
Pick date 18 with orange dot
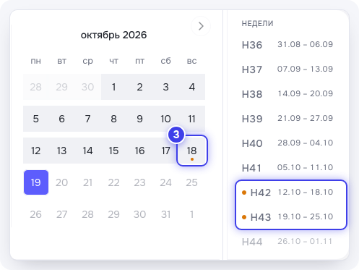[x=192, y=151]
